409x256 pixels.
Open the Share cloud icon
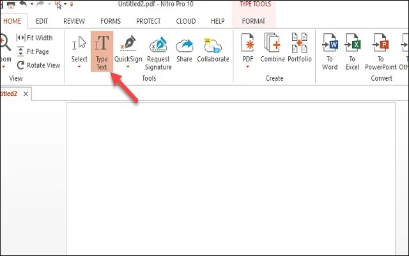coord(185,45)
